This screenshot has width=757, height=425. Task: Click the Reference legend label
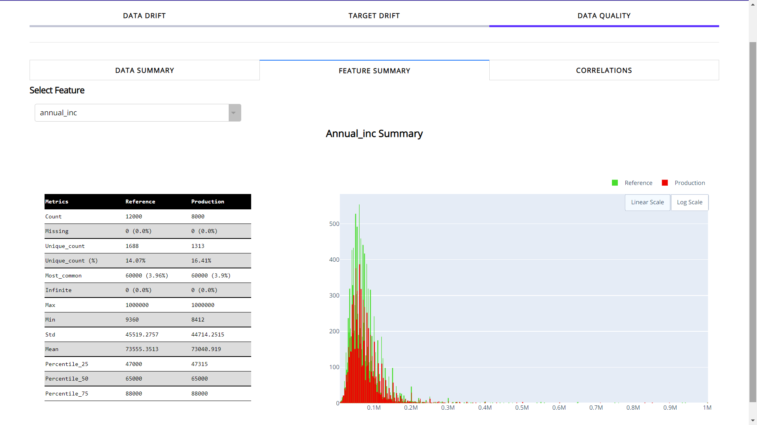coord(638,183)
